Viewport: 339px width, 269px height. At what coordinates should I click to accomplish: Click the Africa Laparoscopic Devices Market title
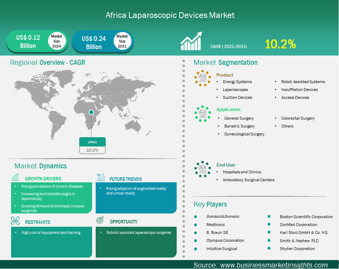[170, 15]
